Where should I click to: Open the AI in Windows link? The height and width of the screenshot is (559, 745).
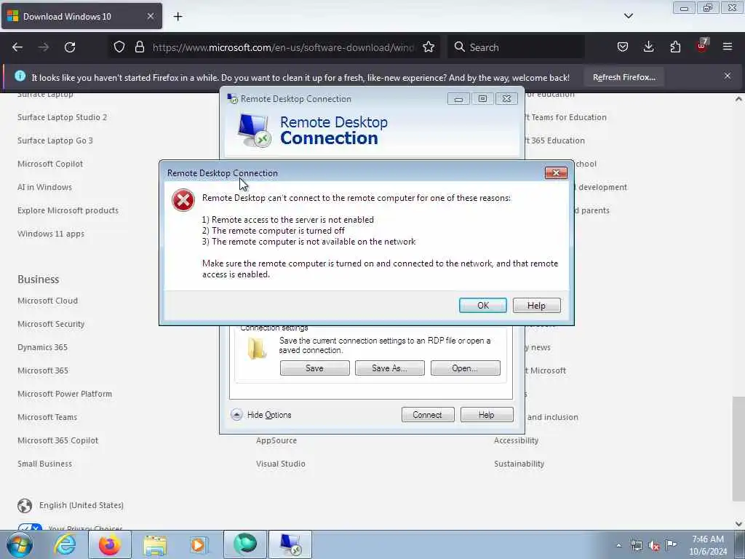click(44, 187)
